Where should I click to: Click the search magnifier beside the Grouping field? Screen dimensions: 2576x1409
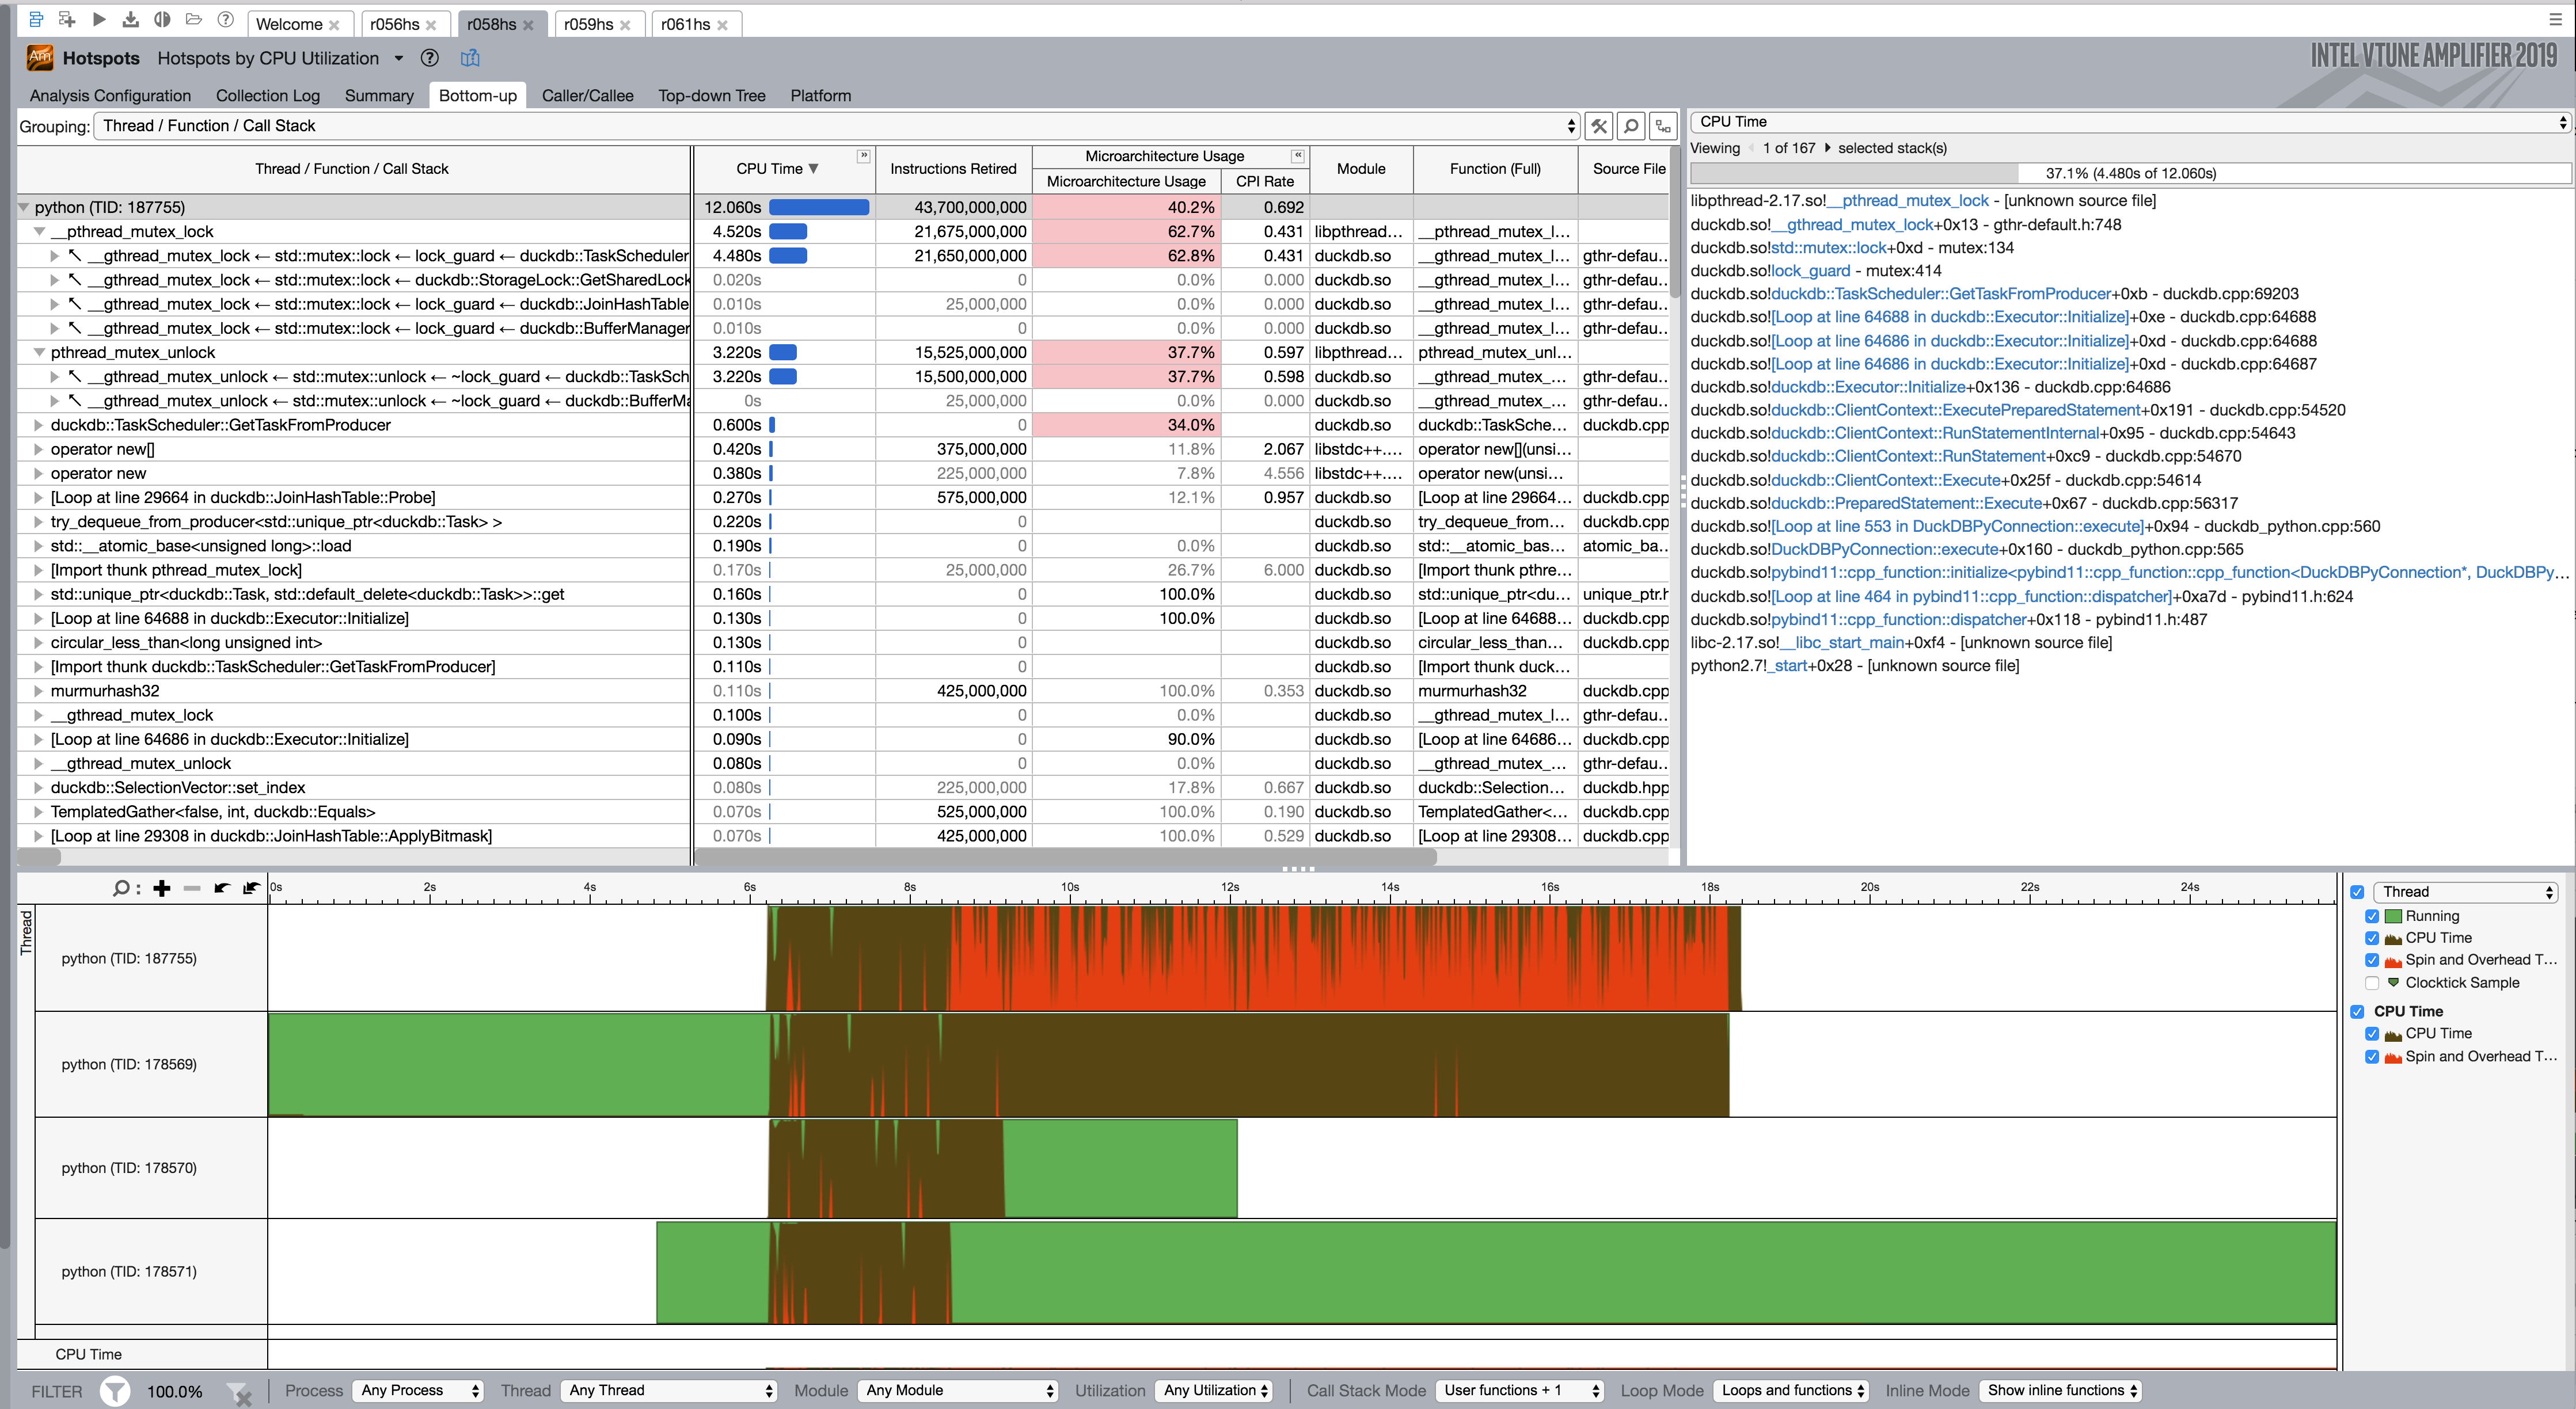1631,126
